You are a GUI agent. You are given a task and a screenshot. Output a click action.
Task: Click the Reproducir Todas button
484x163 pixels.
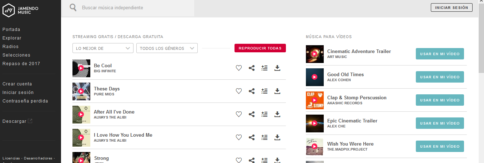(260, 48)
